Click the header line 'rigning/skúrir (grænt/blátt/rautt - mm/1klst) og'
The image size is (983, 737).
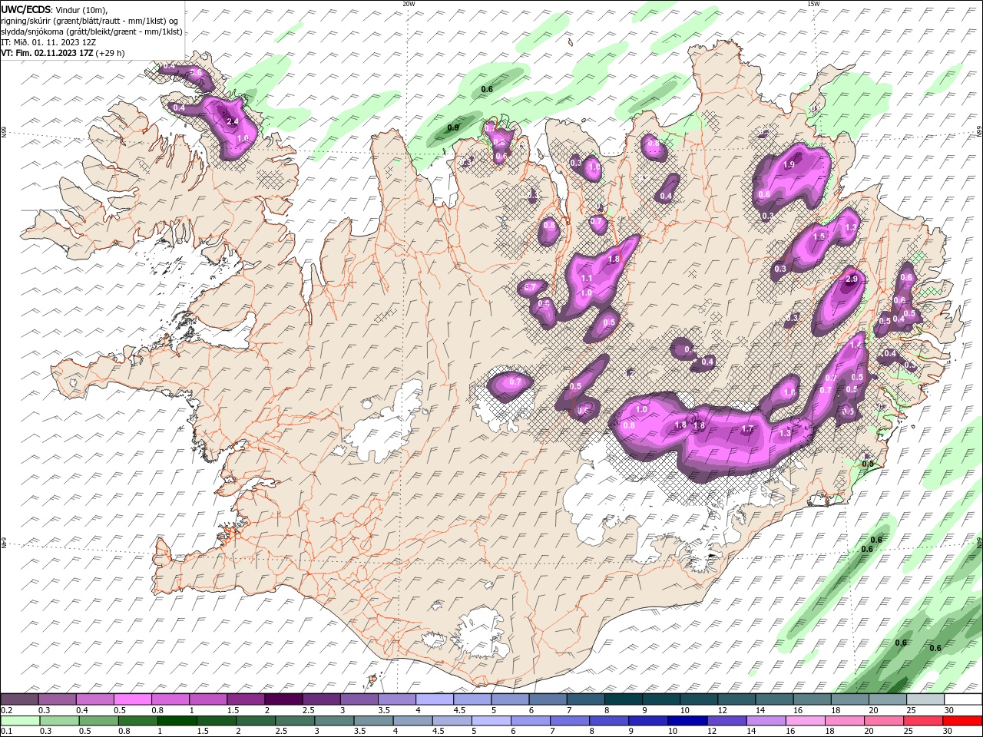[x=90, y=20]
